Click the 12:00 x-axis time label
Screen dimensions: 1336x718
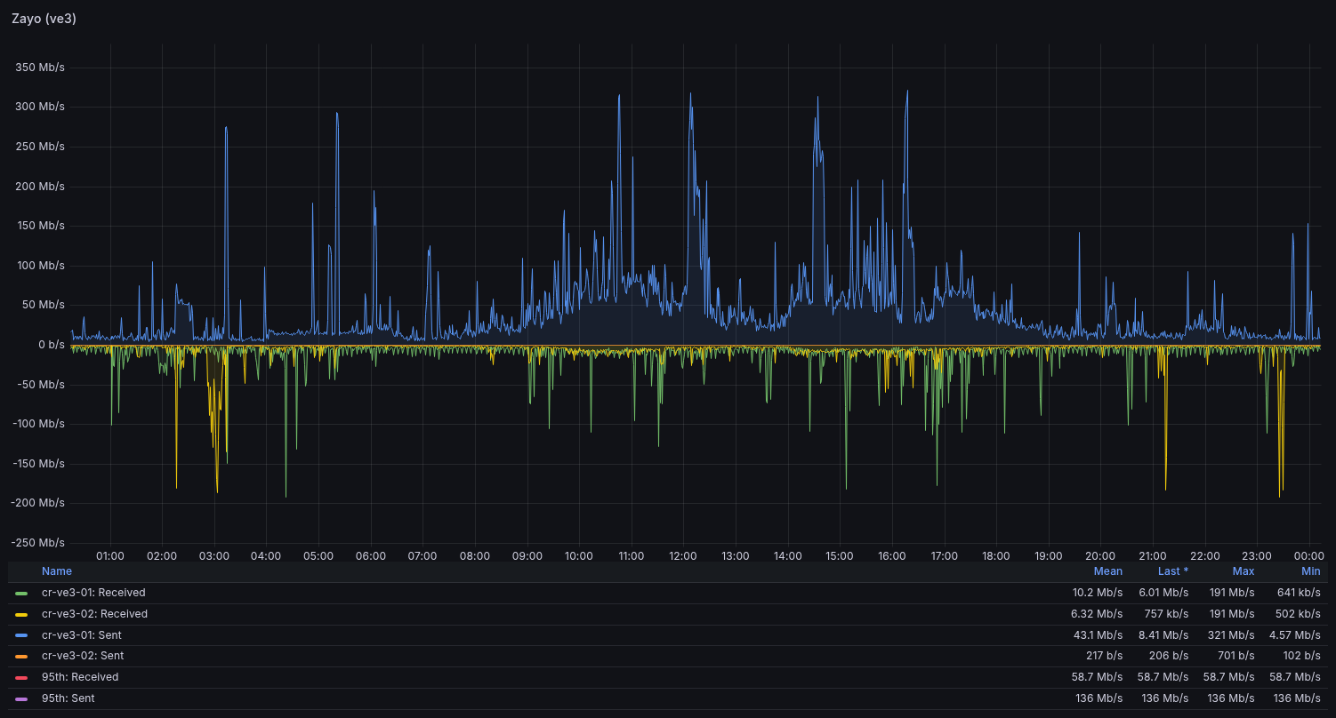tap(683, 556)
